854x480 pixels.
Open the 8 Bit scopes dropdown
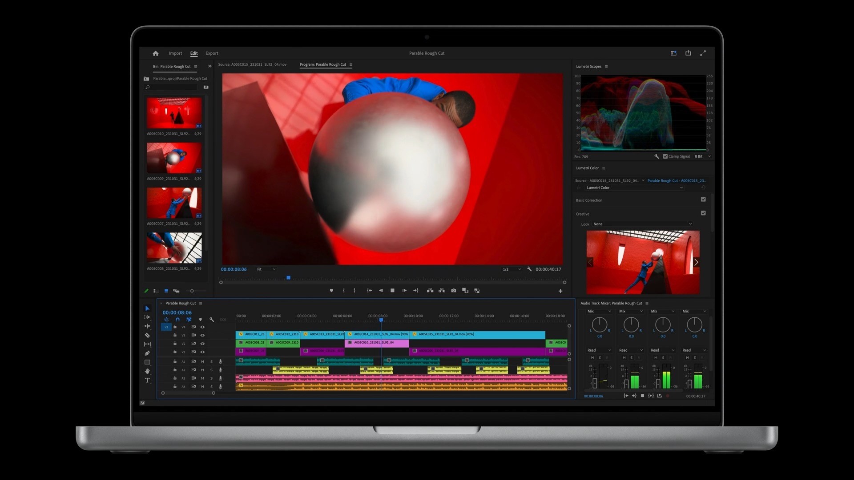703,156
